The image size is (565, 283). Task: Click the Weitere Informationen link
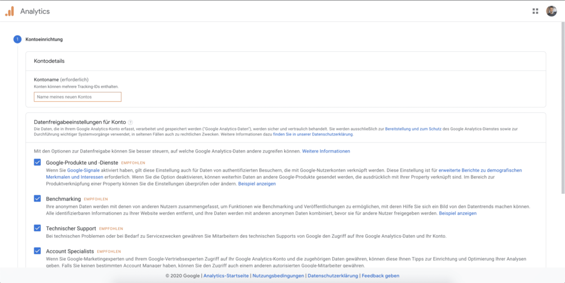coord(326,151)
